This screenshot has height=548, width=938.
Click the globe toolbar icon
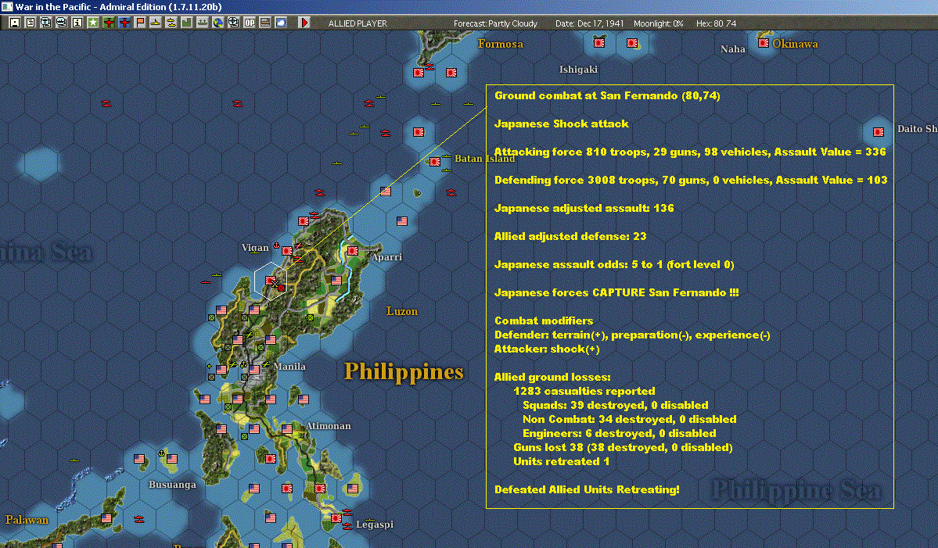[217, 23]
